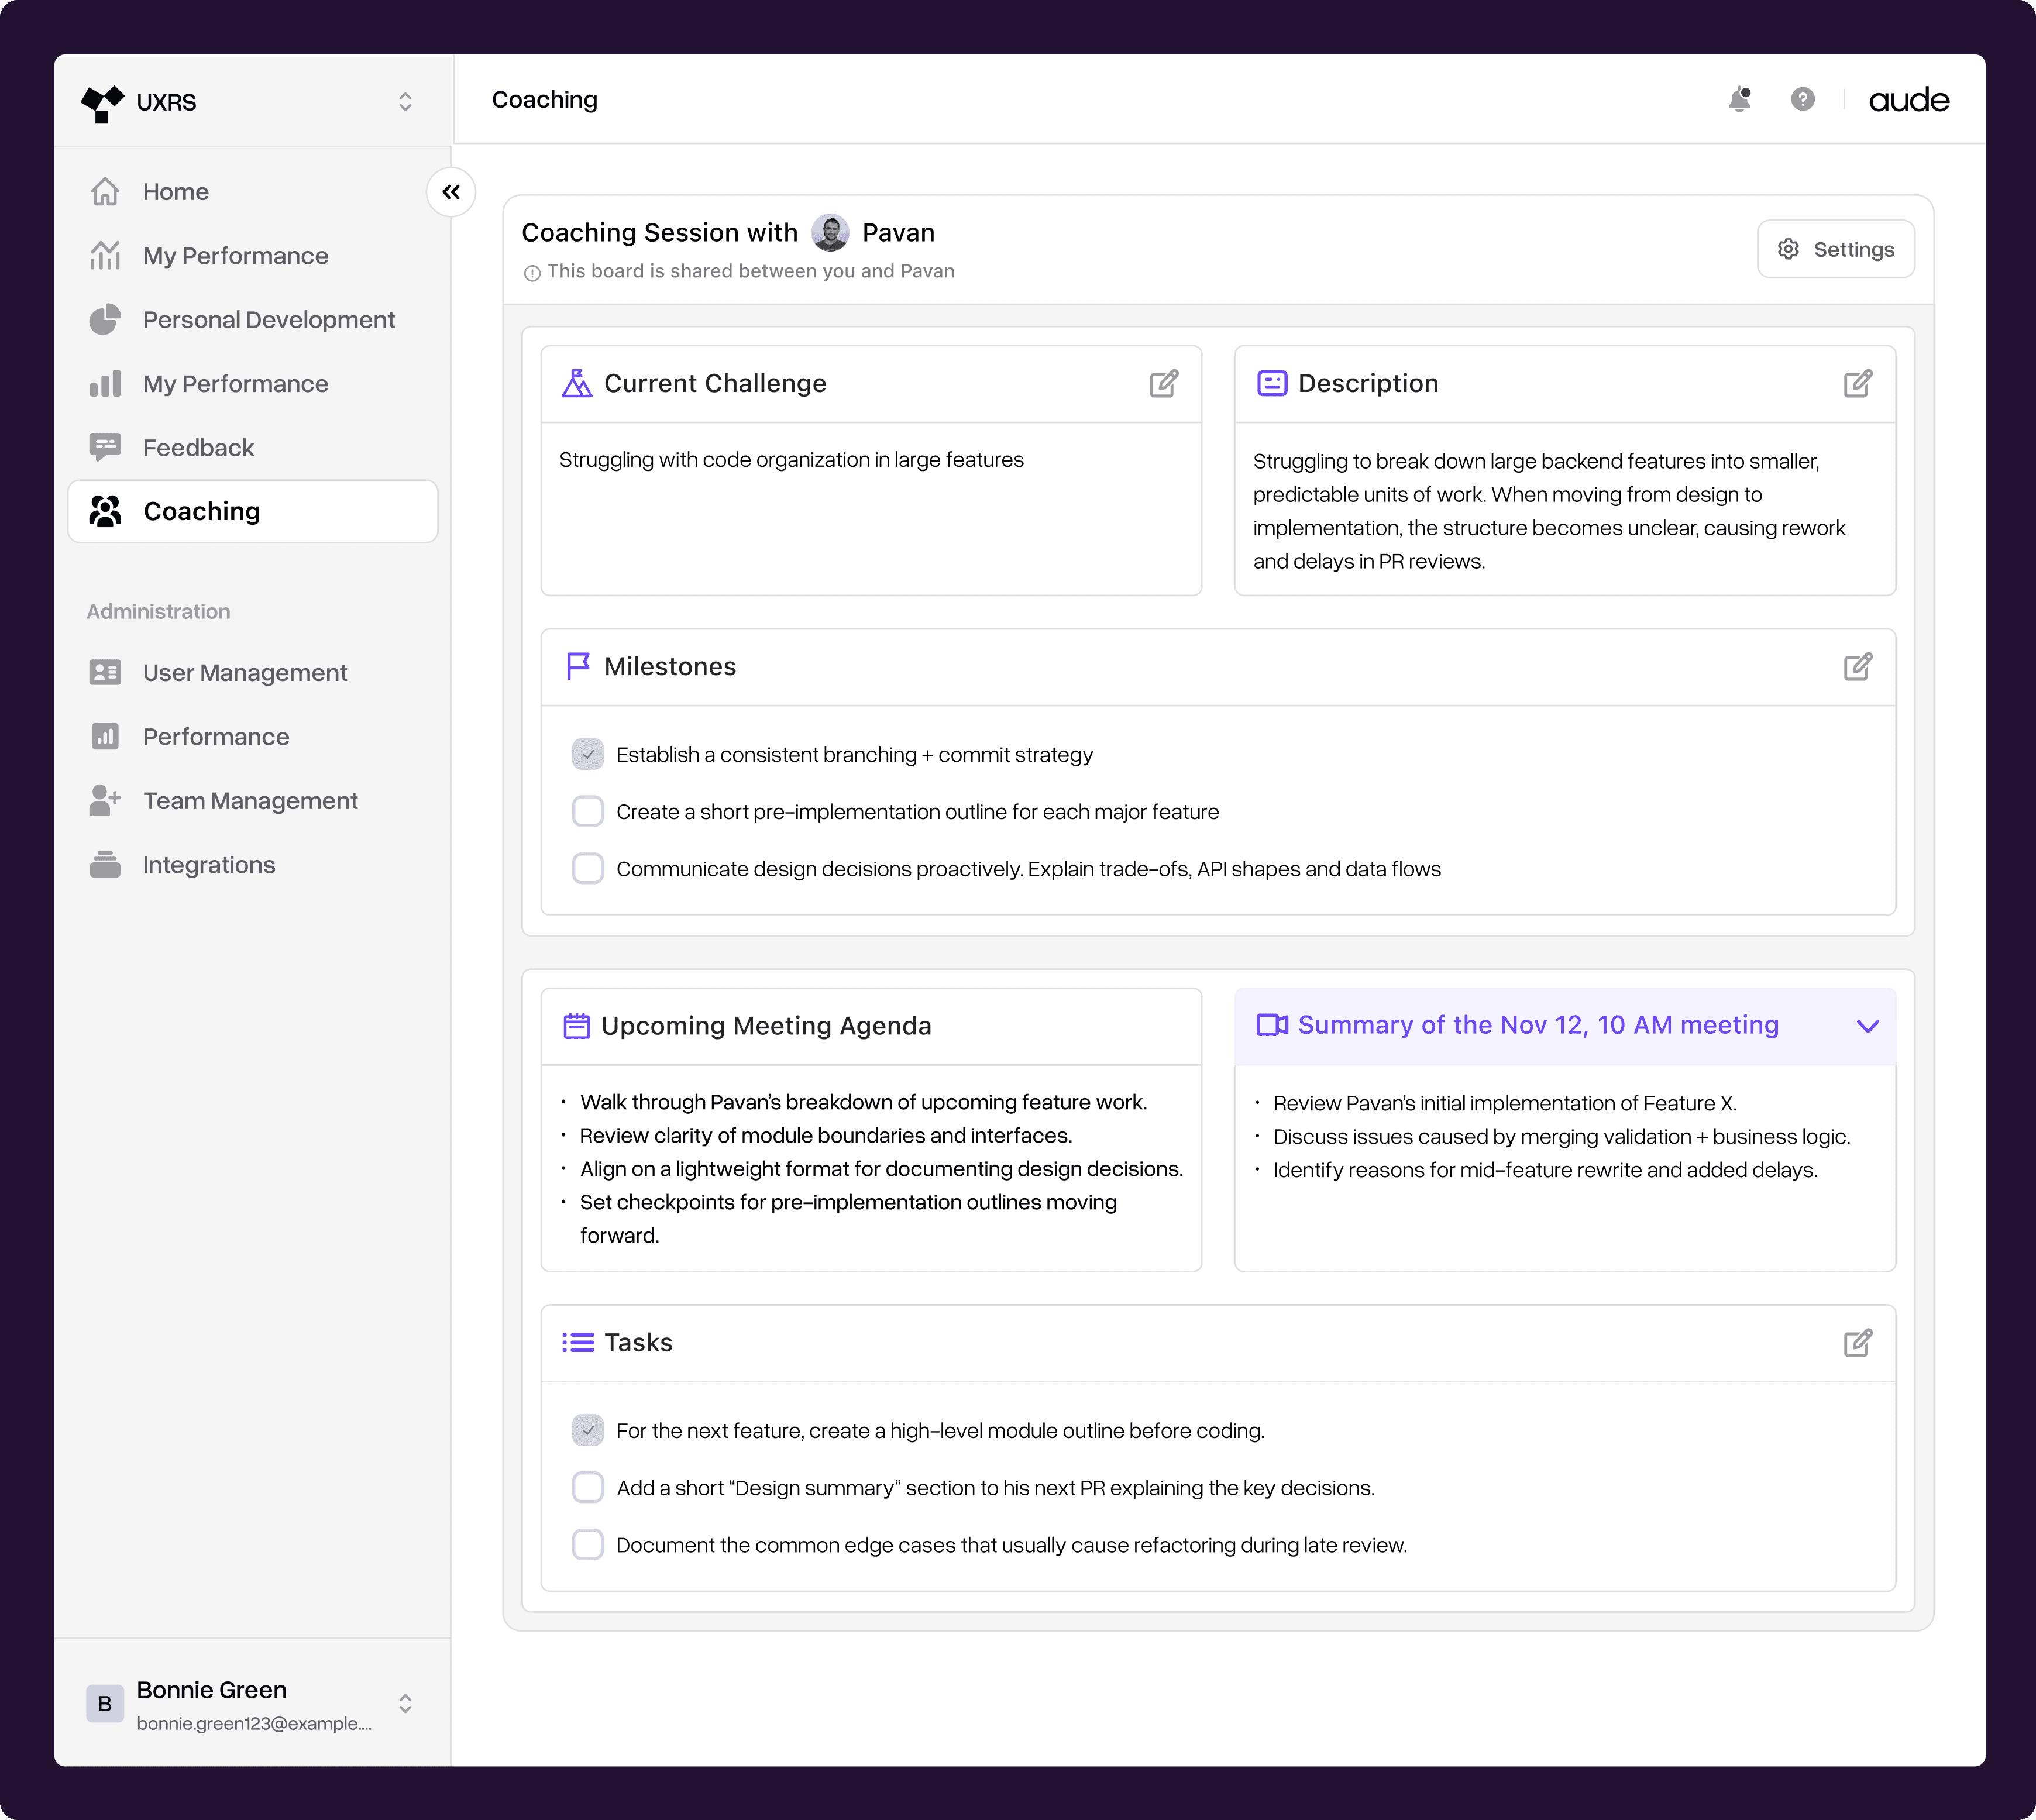The width and height of the screenshot is (2036, 1820).
Task: Click the aude logo
Action: 1908,100
